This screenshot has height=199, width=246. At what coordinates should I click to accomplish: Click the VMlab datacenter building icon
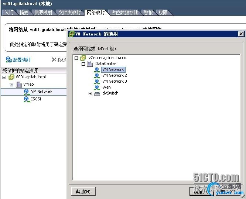pyautogui.click(x=19, y=85)
